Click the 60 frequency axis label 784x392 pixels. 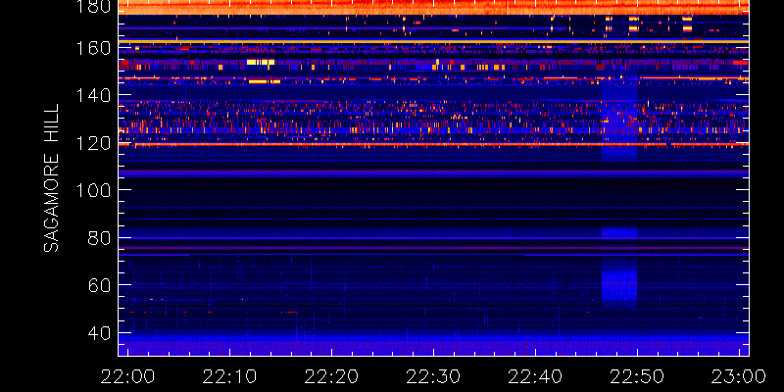click(x=99, y=285)
